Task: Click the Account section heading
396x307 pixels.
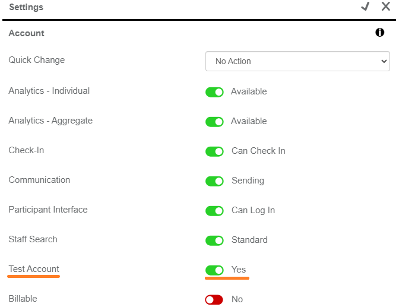Action: click(x=26, y=33)
